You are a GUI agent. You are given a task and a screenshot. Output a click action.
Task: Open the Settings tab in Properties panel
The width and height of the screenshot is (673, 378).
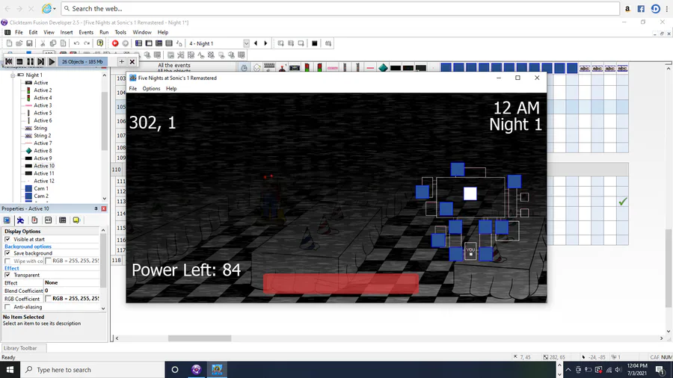(7, 220)
